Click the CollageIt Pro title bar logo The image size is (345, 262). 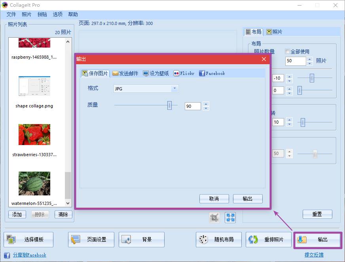(x=5, y=5)
